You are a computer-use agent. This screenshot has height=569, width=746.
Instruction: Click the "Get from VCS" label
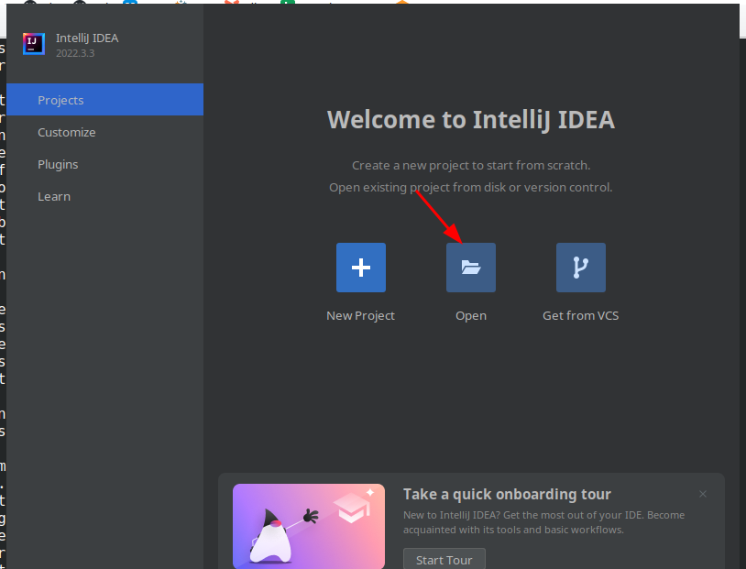580,315
